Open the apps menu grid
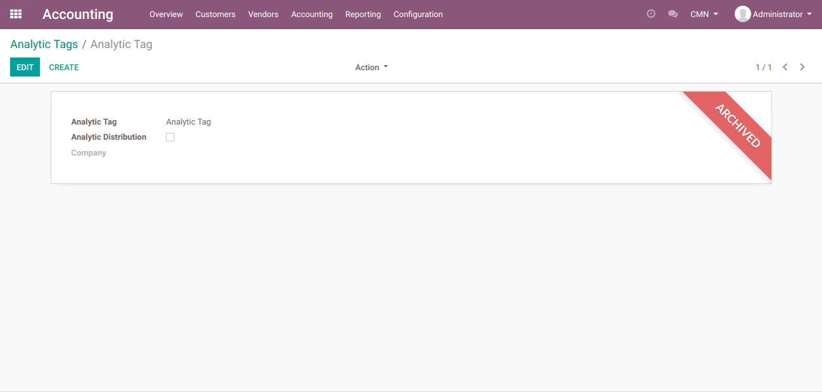The image size is (822, 392). (x=15, y=13)
